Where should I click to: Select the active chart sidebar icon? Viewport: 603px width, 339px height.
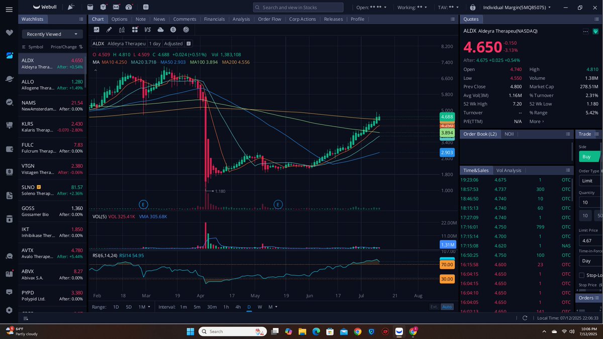(9, 56)
